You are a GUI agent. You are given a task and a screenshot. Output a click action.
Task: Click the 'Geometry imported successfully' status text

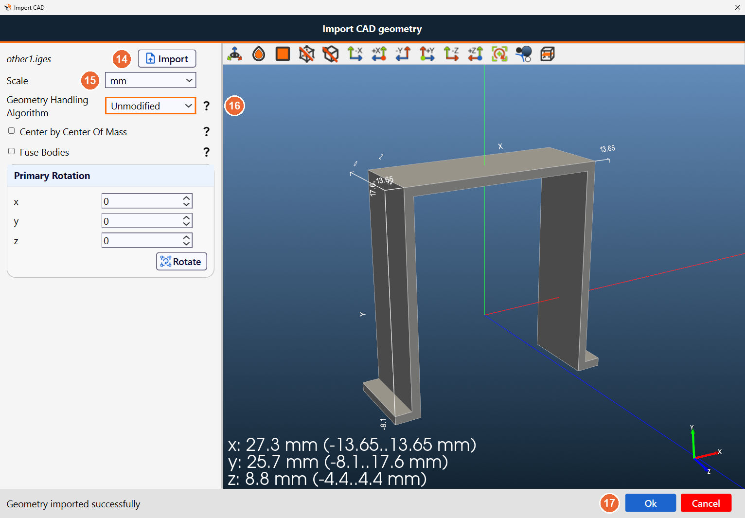click(73, 504)
